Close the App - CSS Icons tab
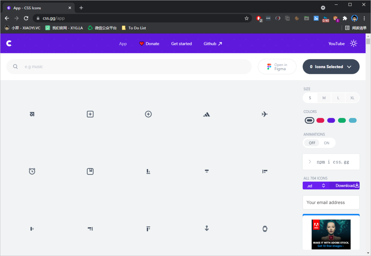This screenshot has width=371, height=256. [x=70, y=8]
